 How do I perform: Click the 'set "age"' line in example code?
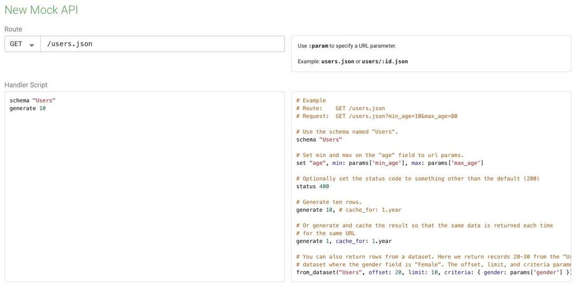390,163
